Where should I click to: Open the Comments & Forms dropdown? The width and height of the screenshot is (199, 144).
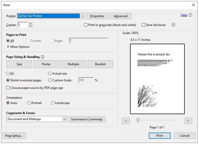(x=65, y=119)
